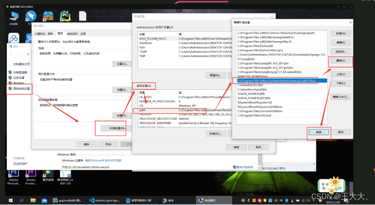Select C:\Program Files\Python38 path entry
The height and width of the screenshot is (205, 375).
(282, 46)
